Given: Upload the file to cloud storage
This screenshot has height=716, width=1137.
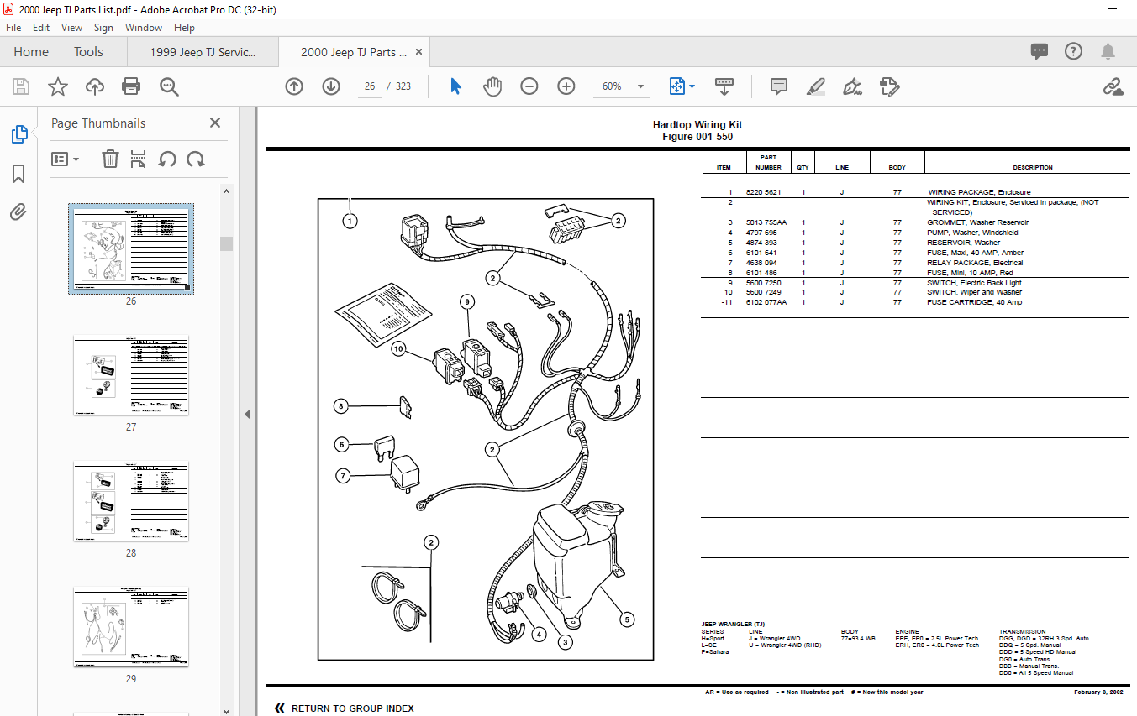Looking at the screenshot, I should [x=95, y=86].
